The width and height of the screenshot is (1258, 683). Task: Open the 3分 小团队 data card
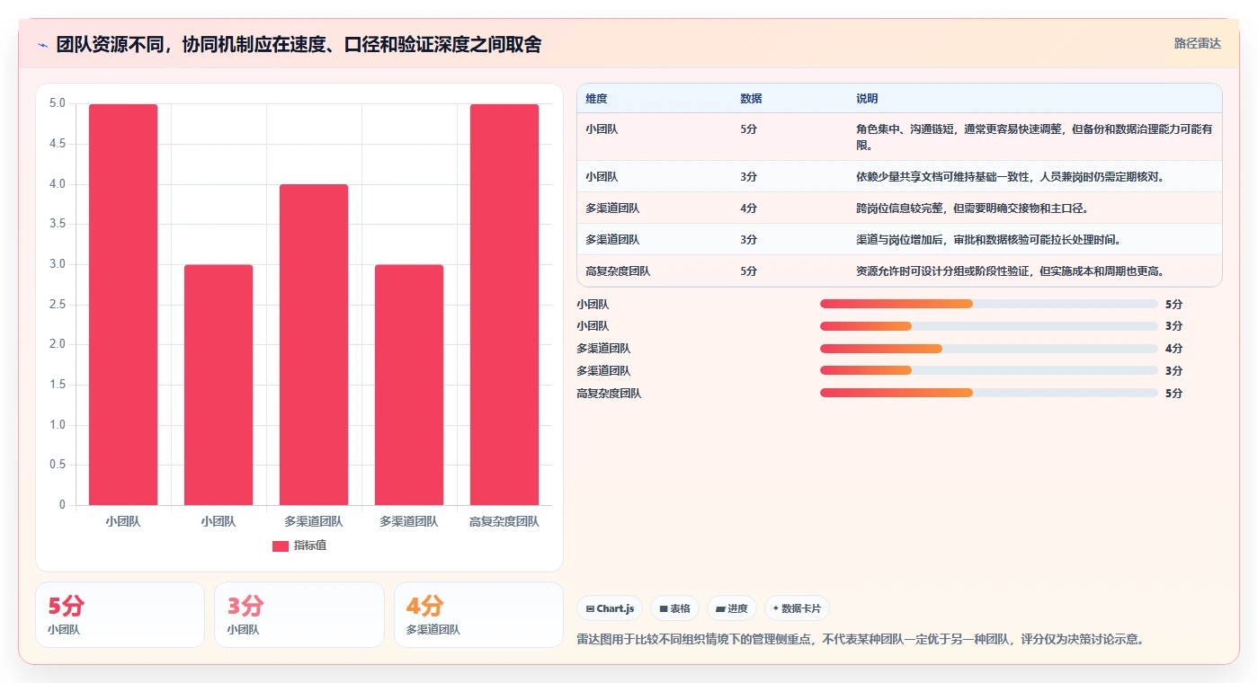click(x=299, y=615)
